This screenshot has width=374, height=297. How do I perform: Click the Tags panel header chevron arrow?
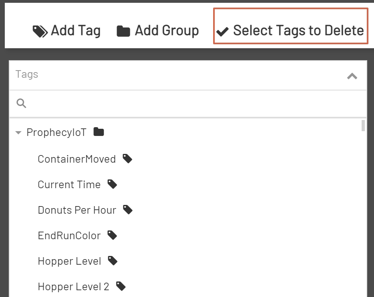click(352, 75)
